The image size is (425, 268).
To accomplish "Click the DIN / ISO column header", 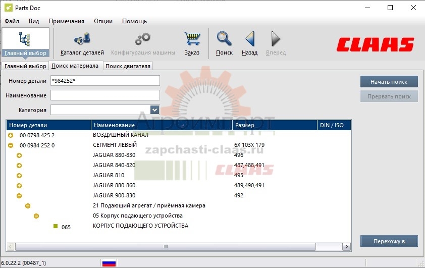I will coord(334,125).
